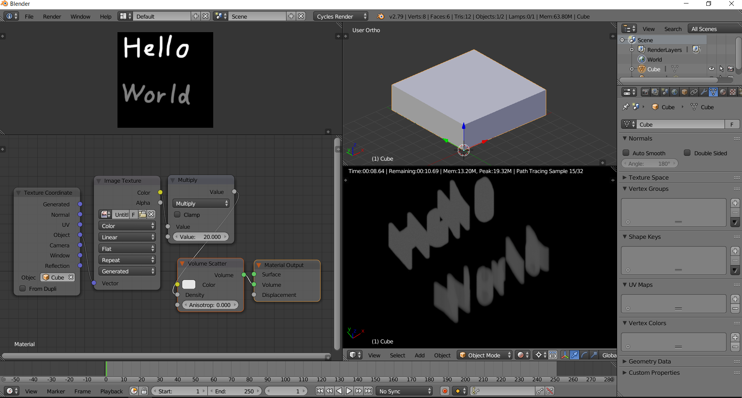The image size is (742, 398).
Task: Click the insert keyframe key icon
Action: [x=540, y=391]
